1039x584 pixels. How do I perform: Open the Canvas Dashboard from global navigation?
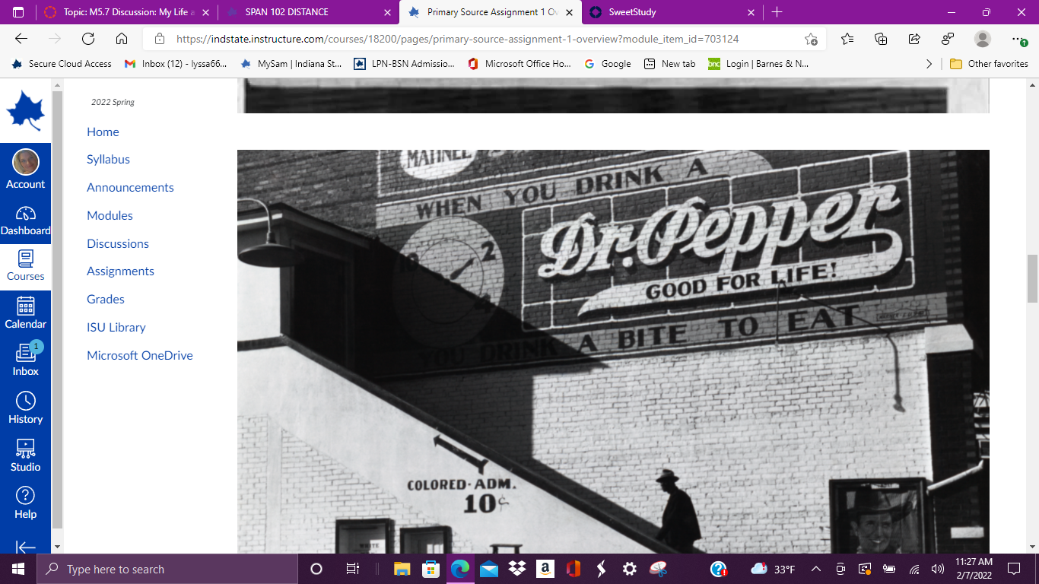point(25,221)
